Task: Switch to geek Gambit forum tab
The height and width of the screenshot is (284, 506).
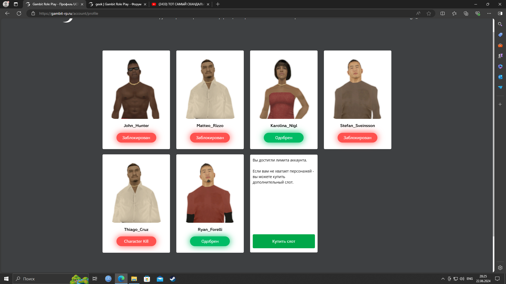Action: pos(118,4)
